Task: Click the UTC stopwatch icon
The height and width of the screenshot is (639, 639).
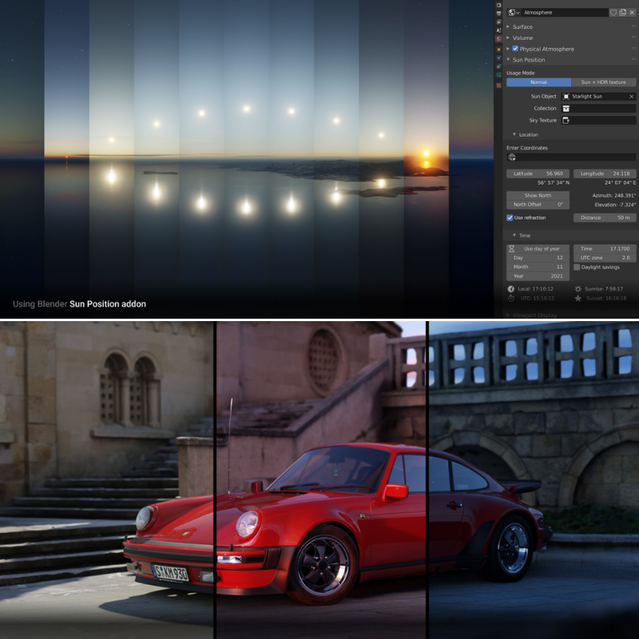Action: [x=511, y=298]
